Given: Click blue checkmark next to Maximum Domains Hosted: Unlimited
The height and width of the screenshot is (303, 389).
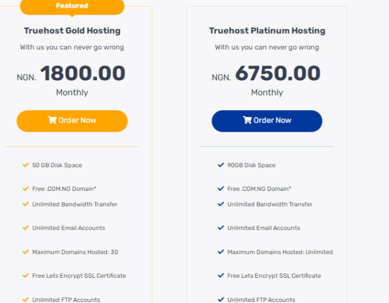Looking at the screenshot, I should pos(221,251).
